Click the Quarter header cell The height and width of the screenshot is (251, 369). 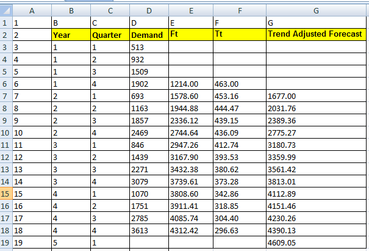click(x=110, y=35)
